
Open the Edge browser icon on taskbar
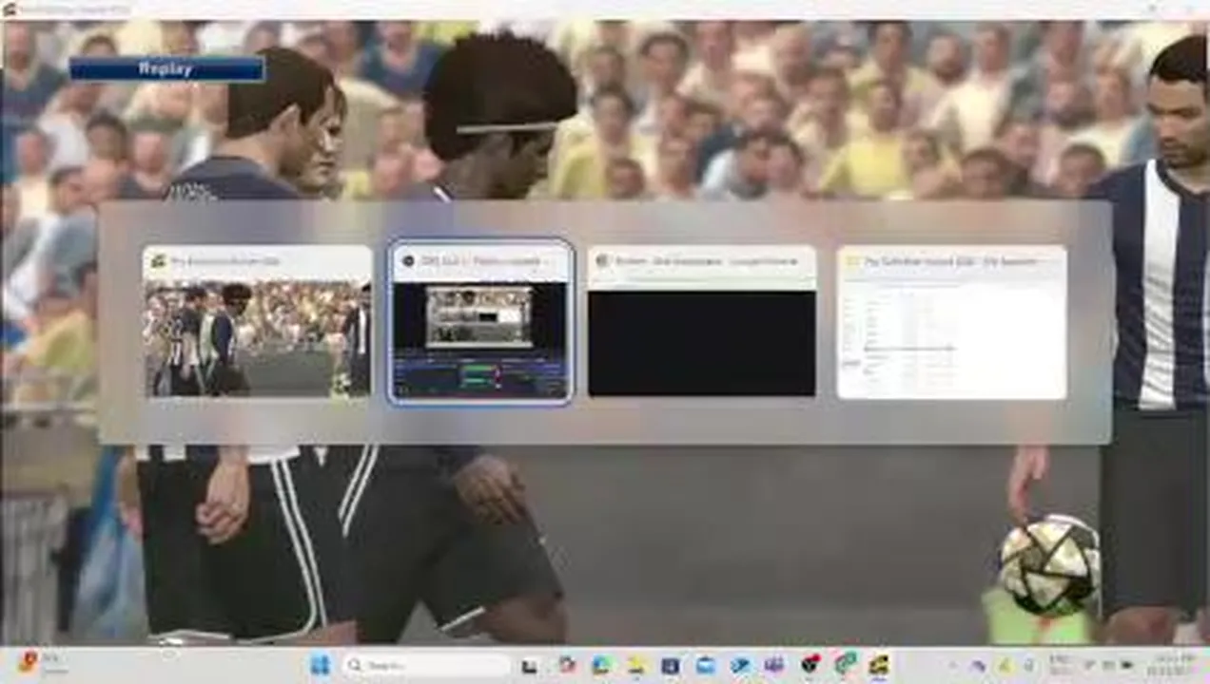point(601,665)
